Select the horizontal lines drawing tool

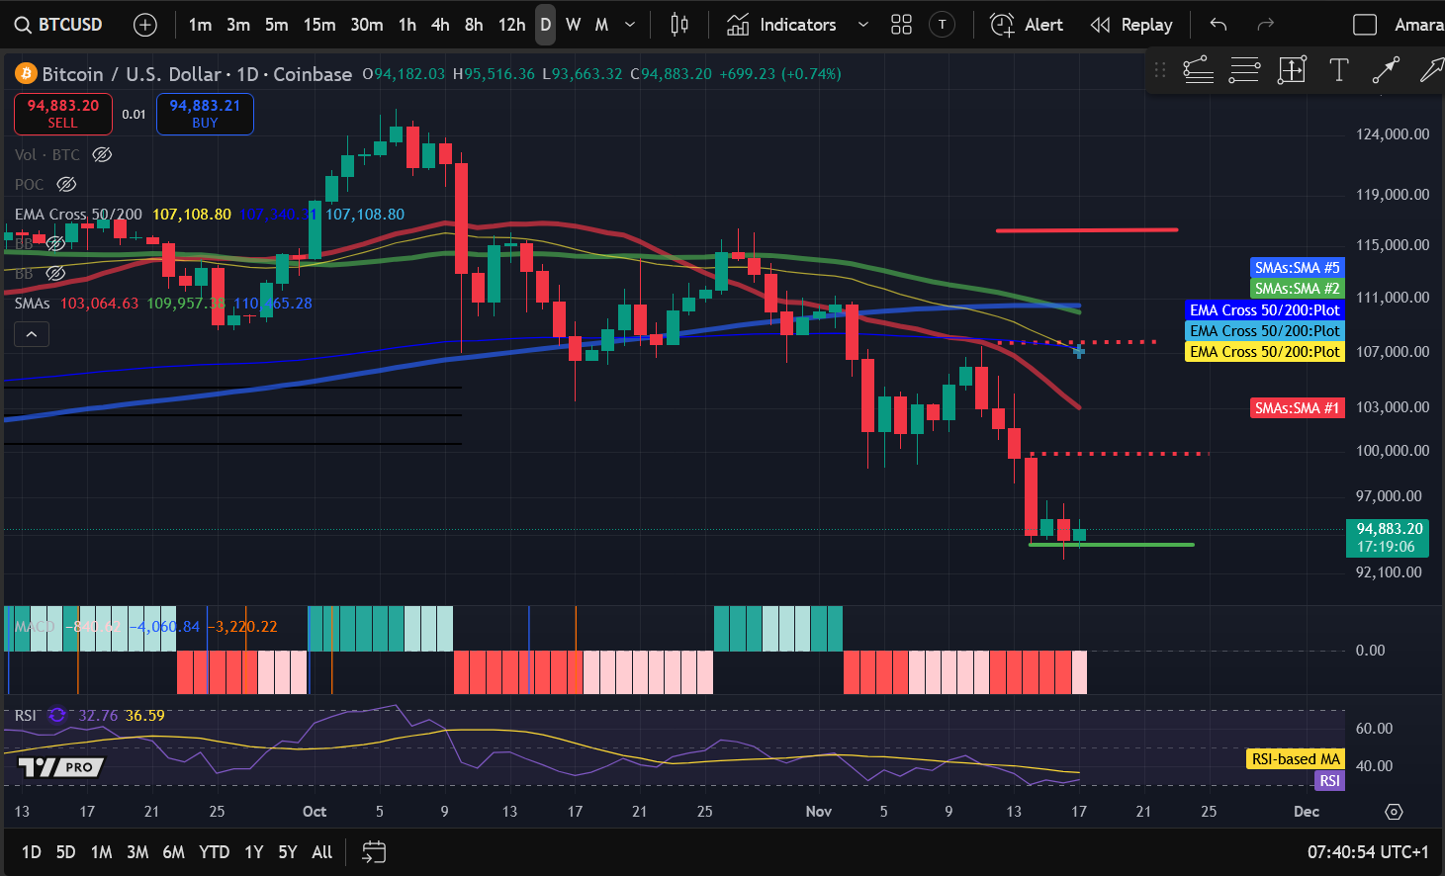pos(1244,69)
